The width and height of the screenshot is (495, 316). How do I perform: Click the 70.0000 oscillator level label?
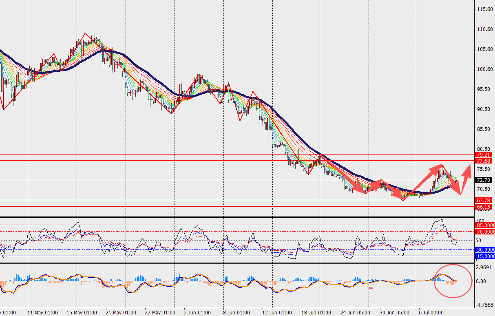[x=485, y=232]
